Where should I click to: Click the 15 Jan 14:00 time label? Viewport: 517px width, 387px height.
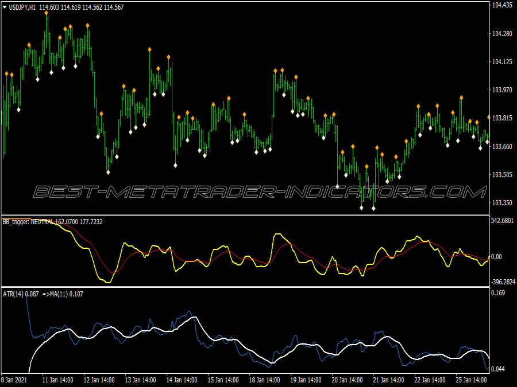pos(223,380)
